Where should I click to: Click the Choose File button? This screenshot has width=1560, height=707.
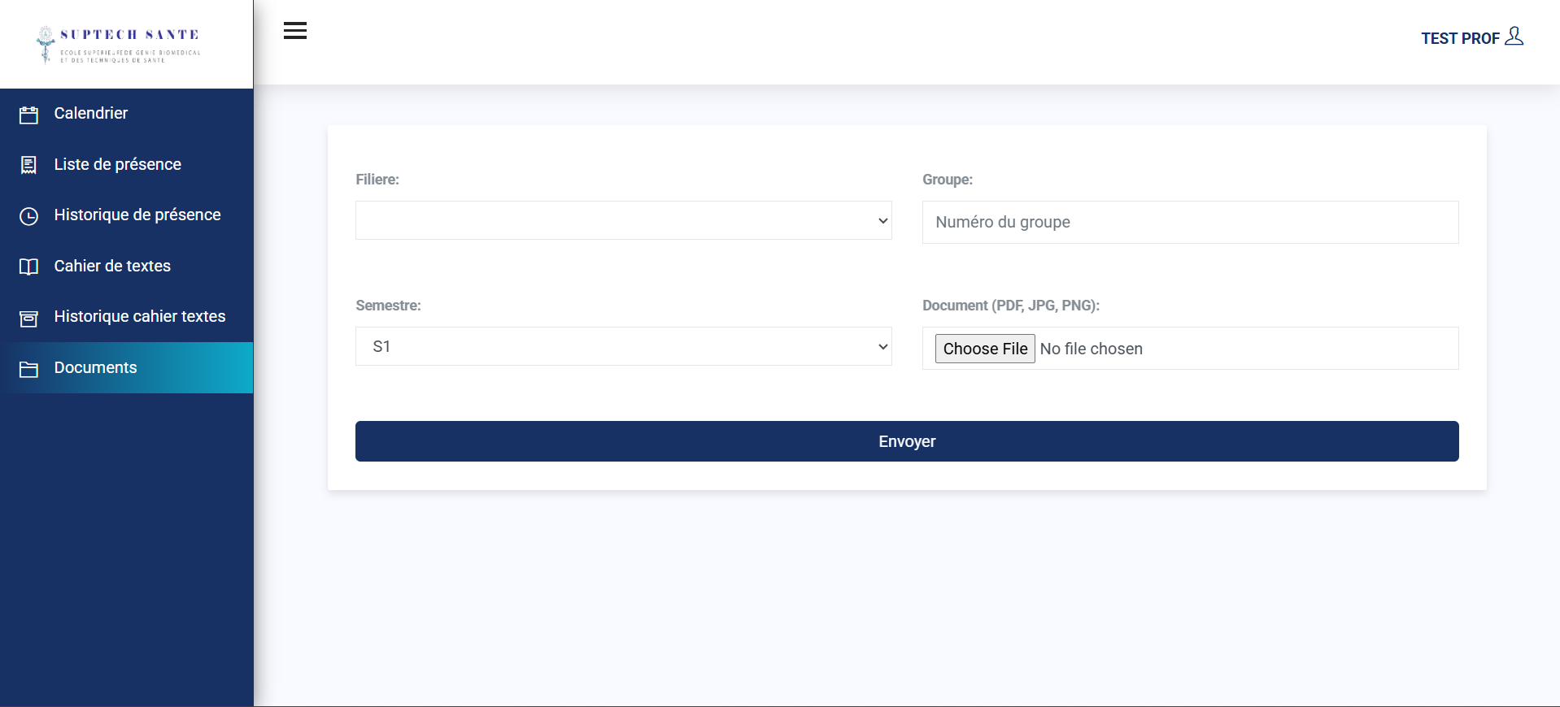pos(984,349)
